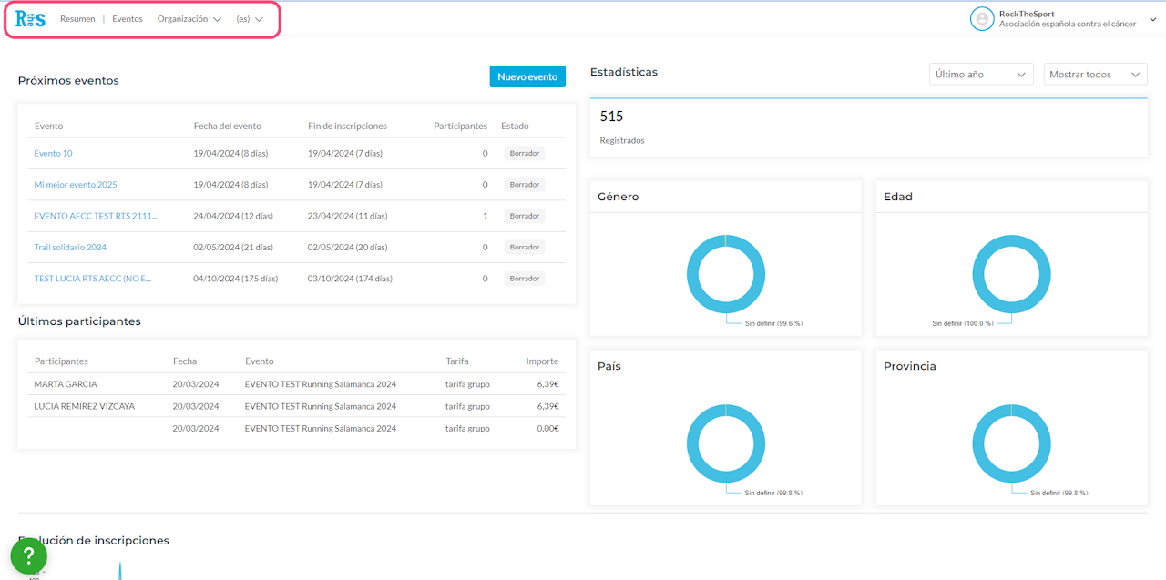The height and width of the screenshot is (580, 1166).
Task: Open the green help question-mark button
Action: tap(29, 555)
